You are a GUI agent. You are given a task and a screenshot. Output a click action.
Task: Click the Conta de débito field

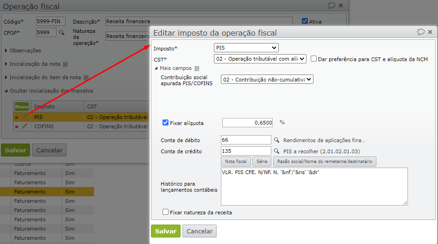[x=246, y=140]
